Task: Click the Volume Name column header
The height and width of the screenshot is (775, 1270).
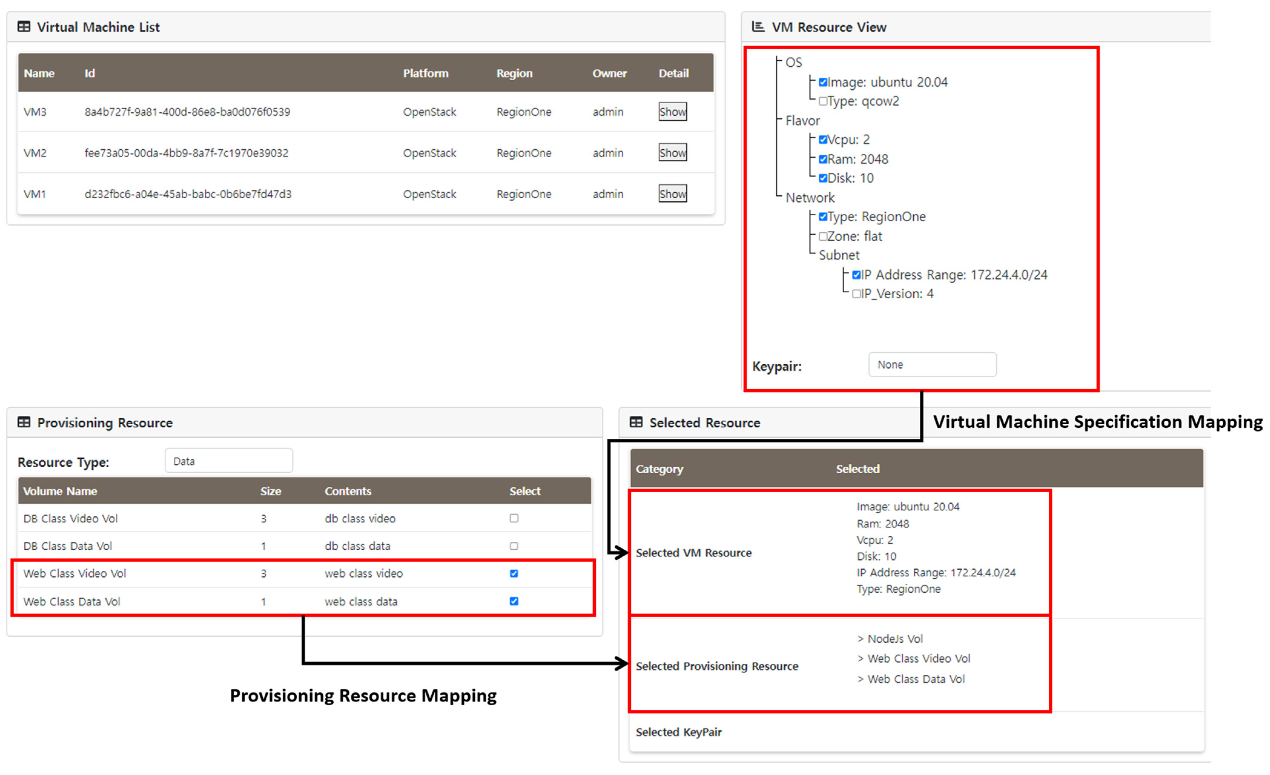Action: tap(60, 491)
